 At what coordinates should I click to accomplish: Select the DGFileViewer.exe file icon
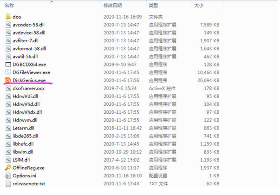click(8, 72)
